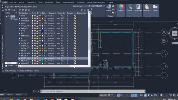
Task: Click new layer frozen in viewports icon
Action: [23, 10]
